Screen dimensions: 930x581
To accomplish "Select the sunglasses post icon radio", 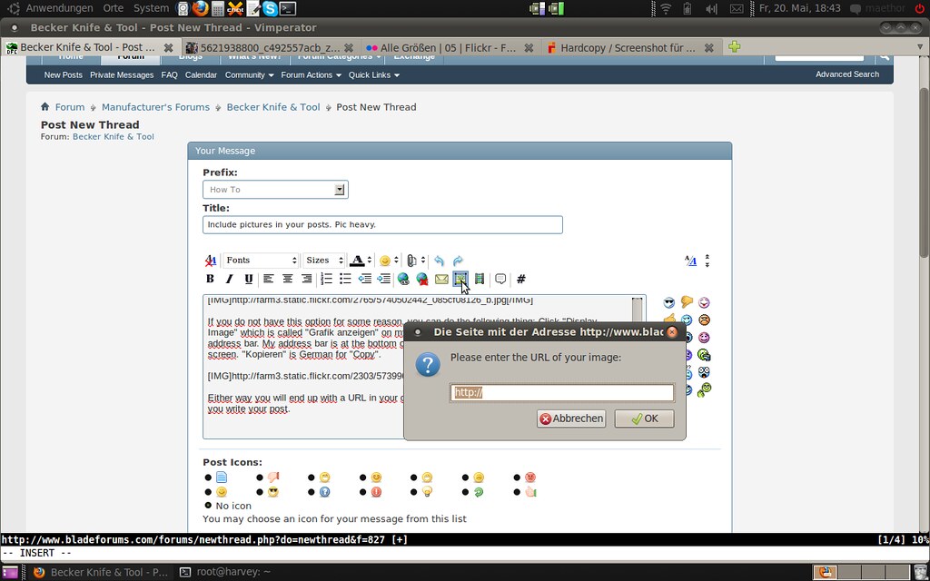I will point(260,492).
